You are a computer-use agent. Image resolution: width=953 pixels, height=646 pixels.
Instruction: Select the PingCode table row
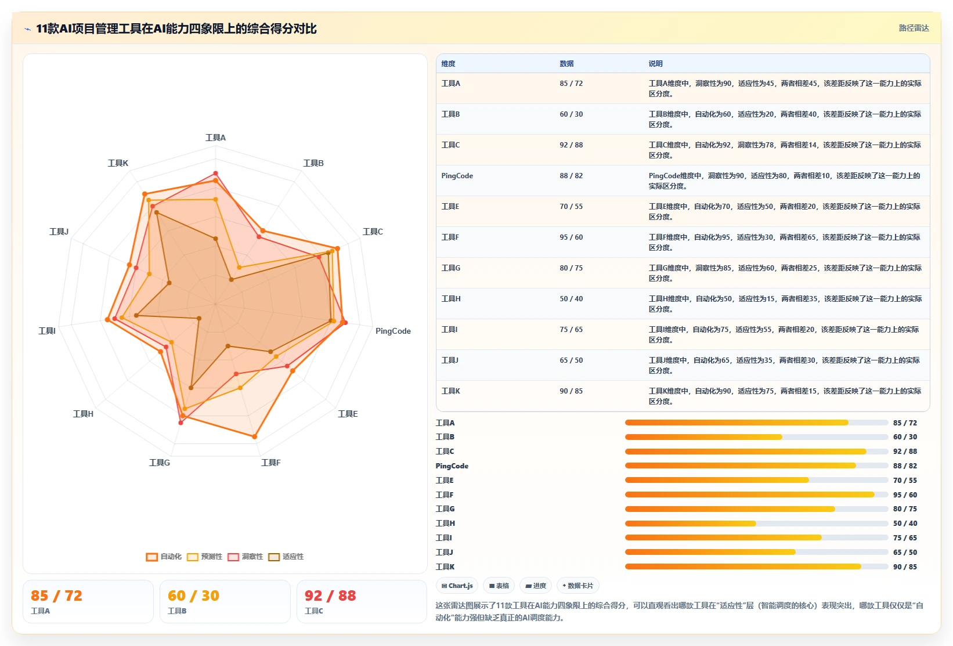click(x=683, y=181)
